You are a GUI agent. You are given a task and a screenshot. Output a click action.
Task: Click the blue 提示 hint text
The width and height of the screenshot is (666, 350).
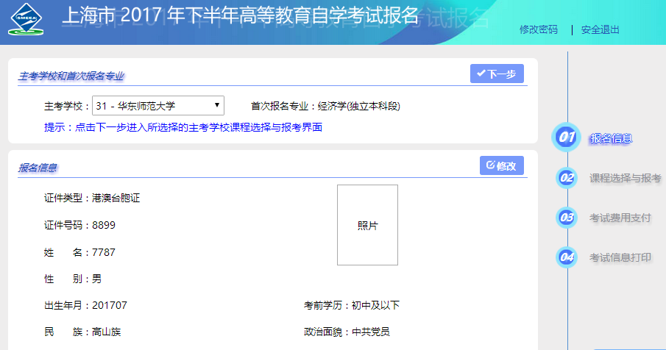tap(183, 127)
